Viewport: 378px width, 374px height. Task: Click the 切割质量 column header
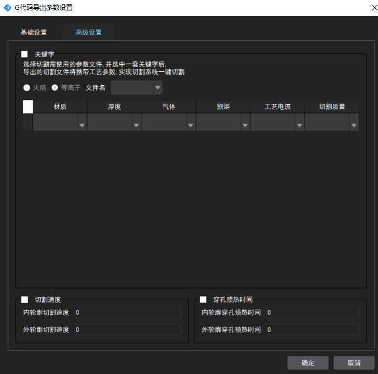pyautogui.click(x=332, y=107)
